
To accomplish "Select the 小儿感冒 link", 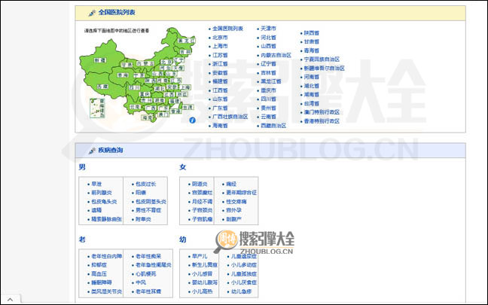I will 203,274.
